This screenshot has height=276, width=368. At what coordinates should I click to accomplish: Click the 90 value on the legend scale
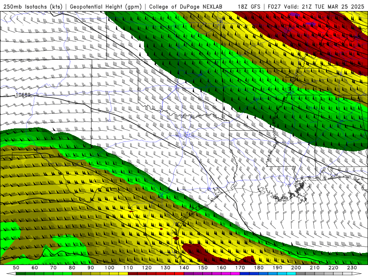pyautogui.click(x=91, y=268)
